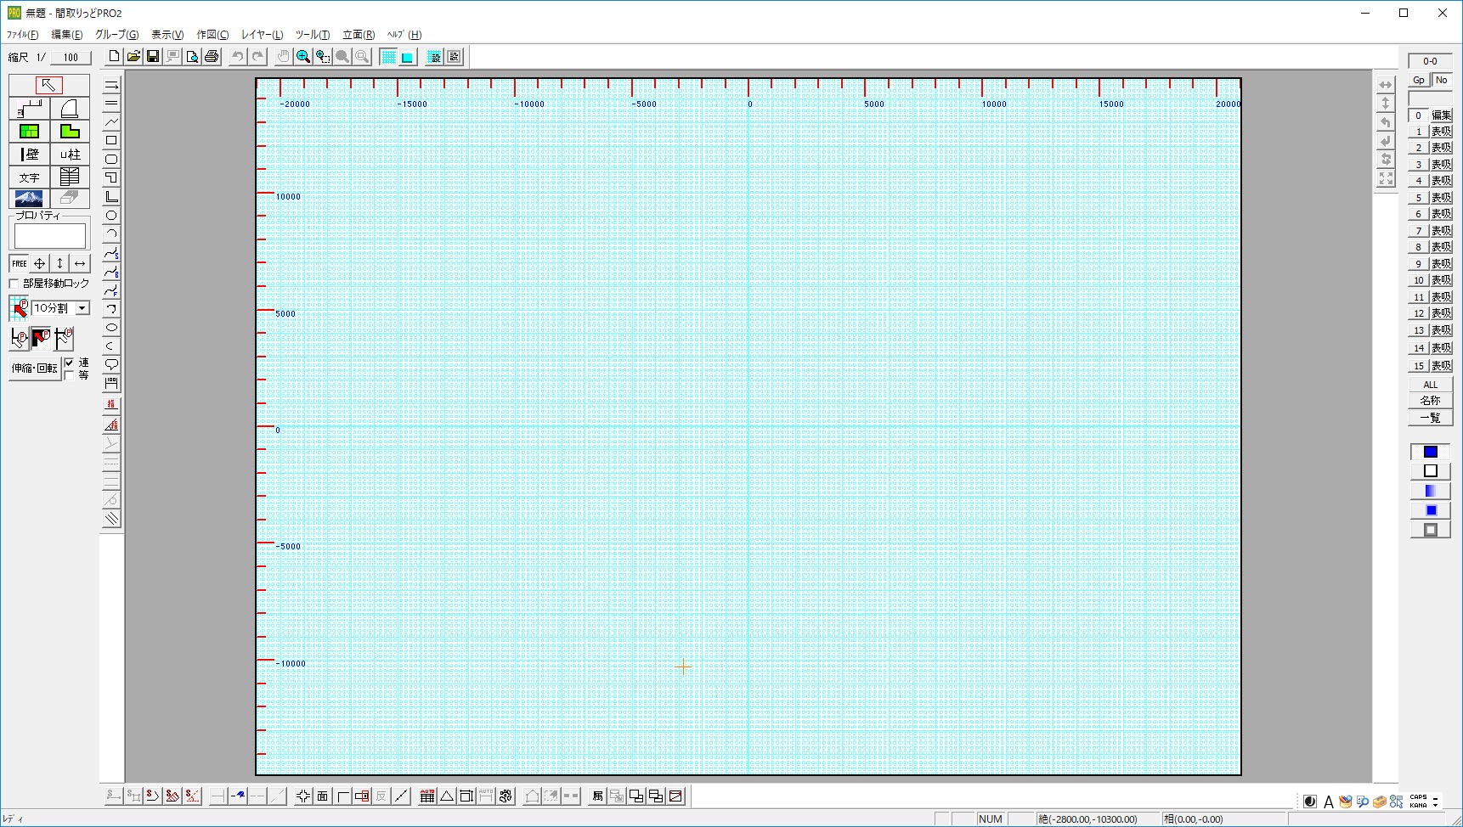Open a file with folder icon
Image resolution: width=1463 pixels, height=827 pixels.
pyautogui.click(x=133, y=57)
